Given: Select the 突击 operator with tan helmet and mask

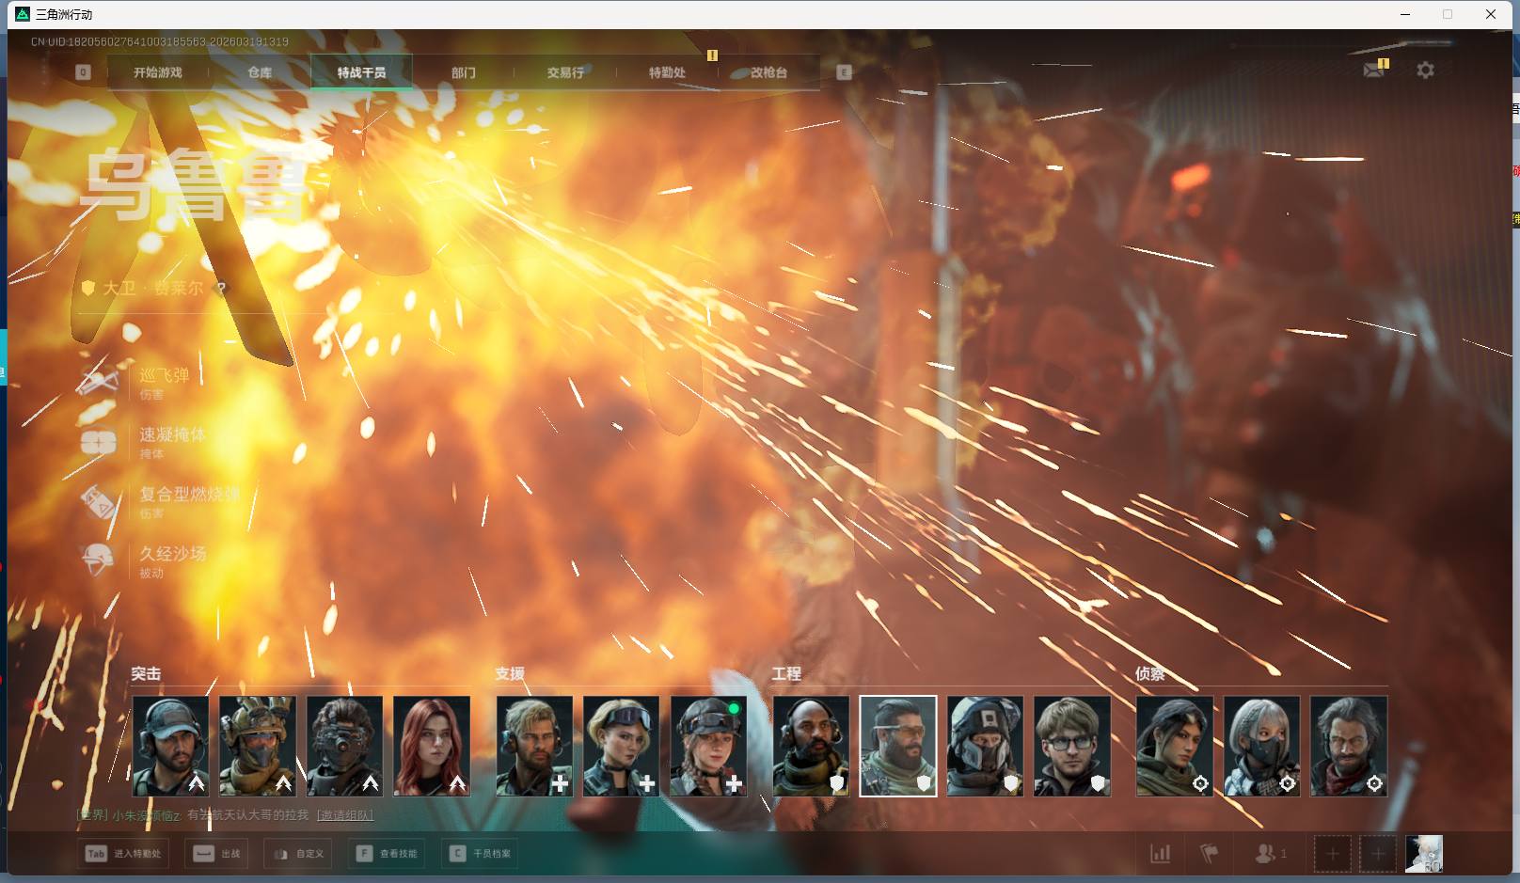Looking at the screenshot, I should coord(258,747).
